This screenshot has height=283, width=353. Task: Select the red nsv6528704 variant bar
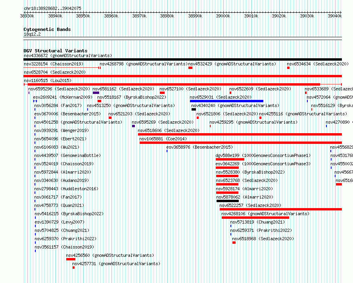coord(182,76)
